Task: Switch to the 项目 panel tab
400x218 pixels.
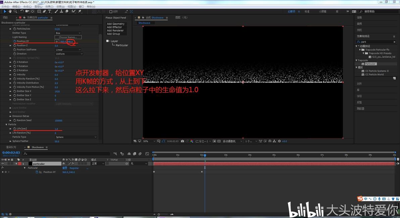Action: (x=5, y=17)
